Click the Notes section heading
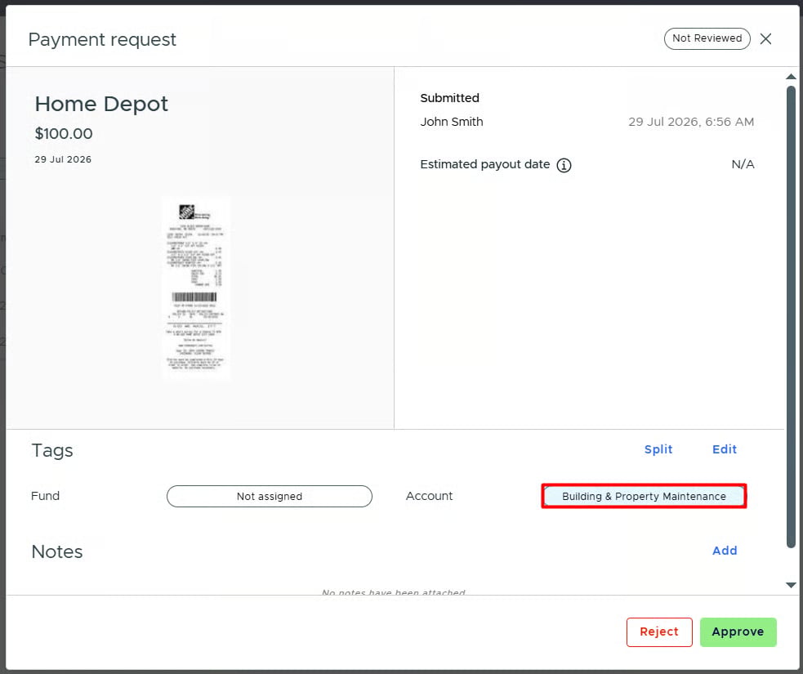This screenshot has width=803, height=674. pos(57,551)
